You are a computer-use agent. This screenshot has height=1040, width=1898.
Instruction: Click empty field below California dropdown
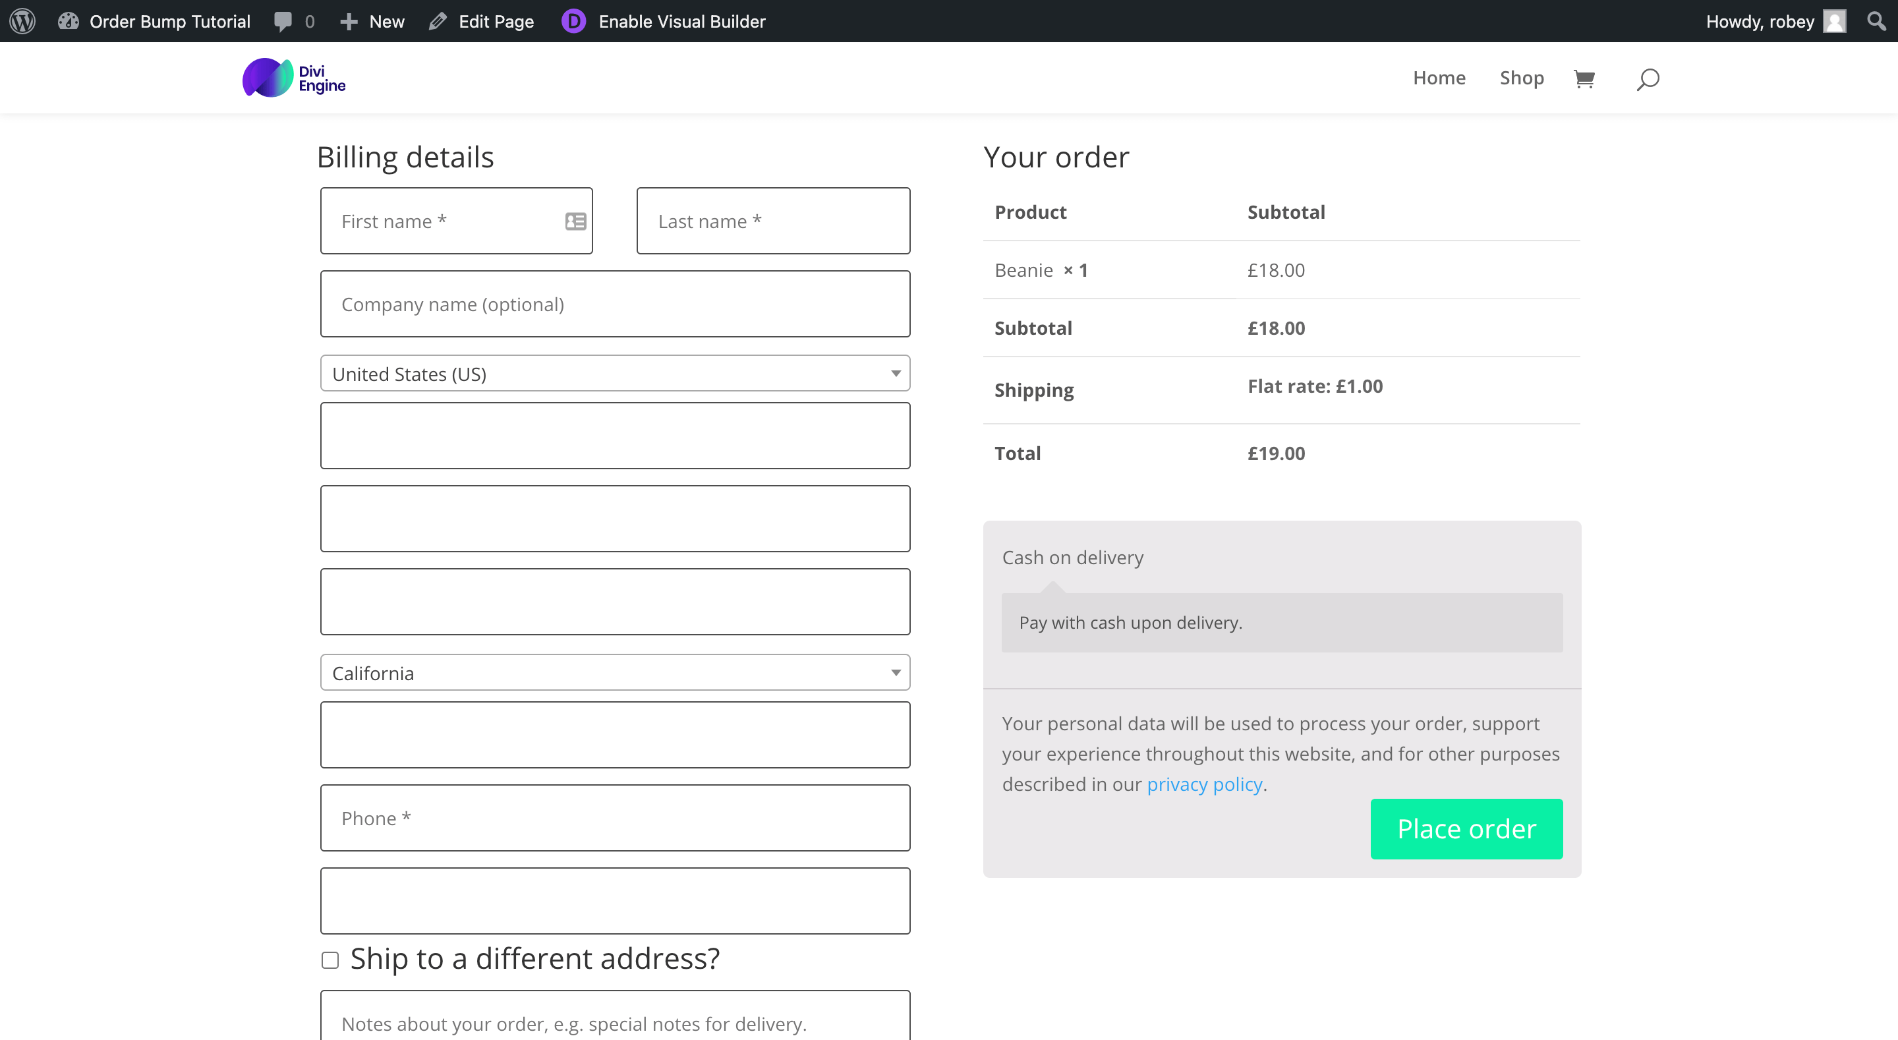(x=616, y=735)
